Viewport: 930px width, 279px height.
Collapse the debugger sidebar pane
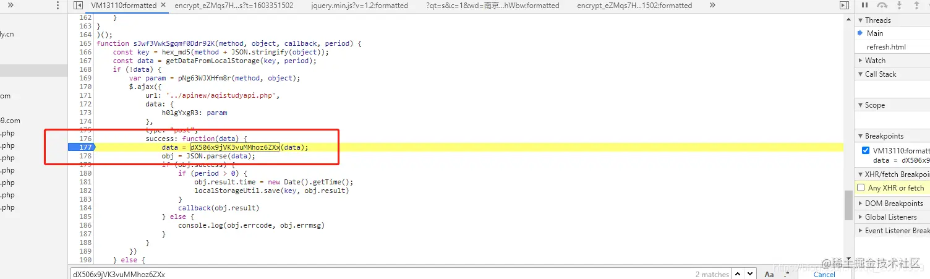pyautogui.click(x=844, y=6)
